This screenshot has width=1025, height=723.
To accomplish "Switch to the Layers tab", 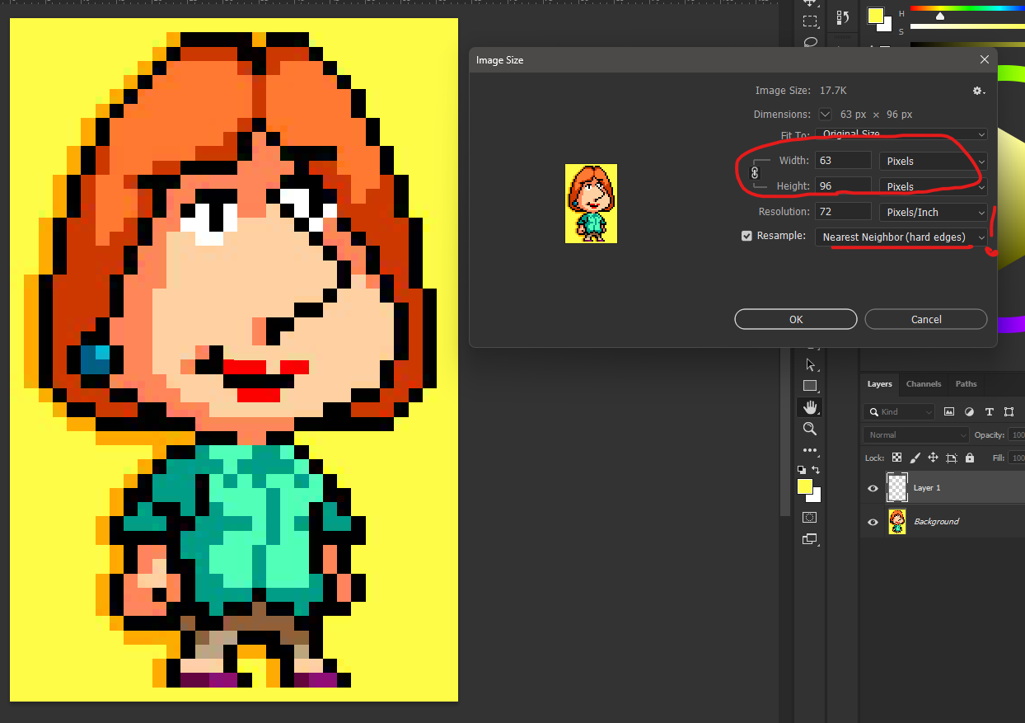I will click(x=879, y=384).
